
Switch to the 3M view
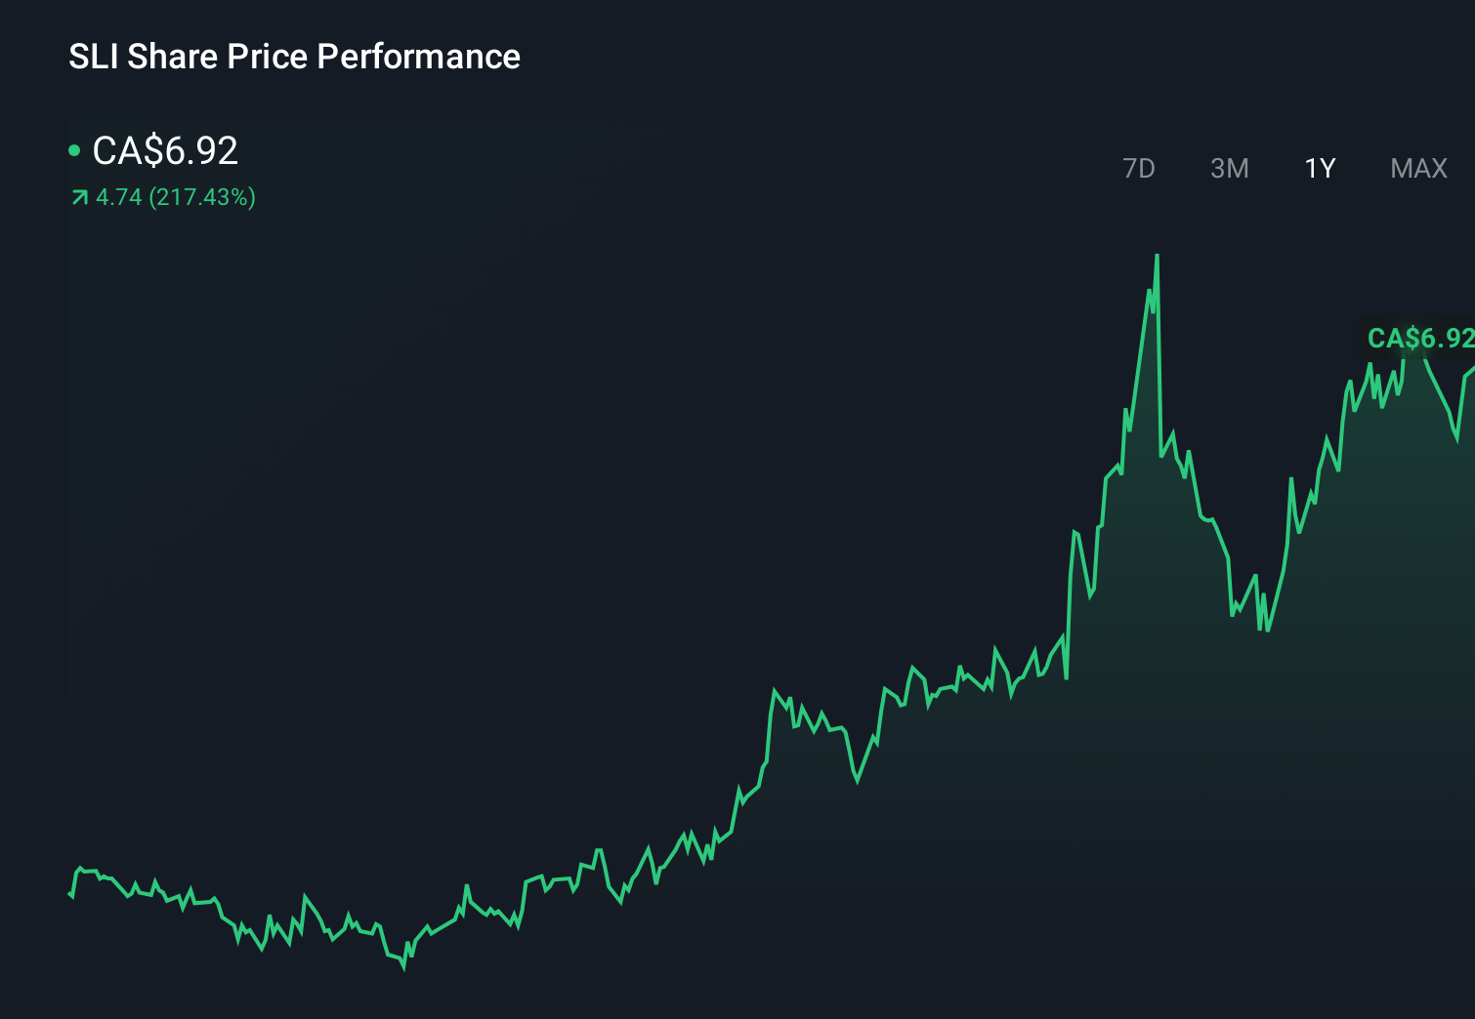coord(1230,168)
